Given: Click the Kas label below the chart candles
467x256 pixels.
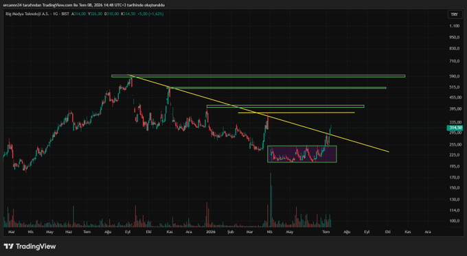Looking at the screenshot, I should coord(170,231).
